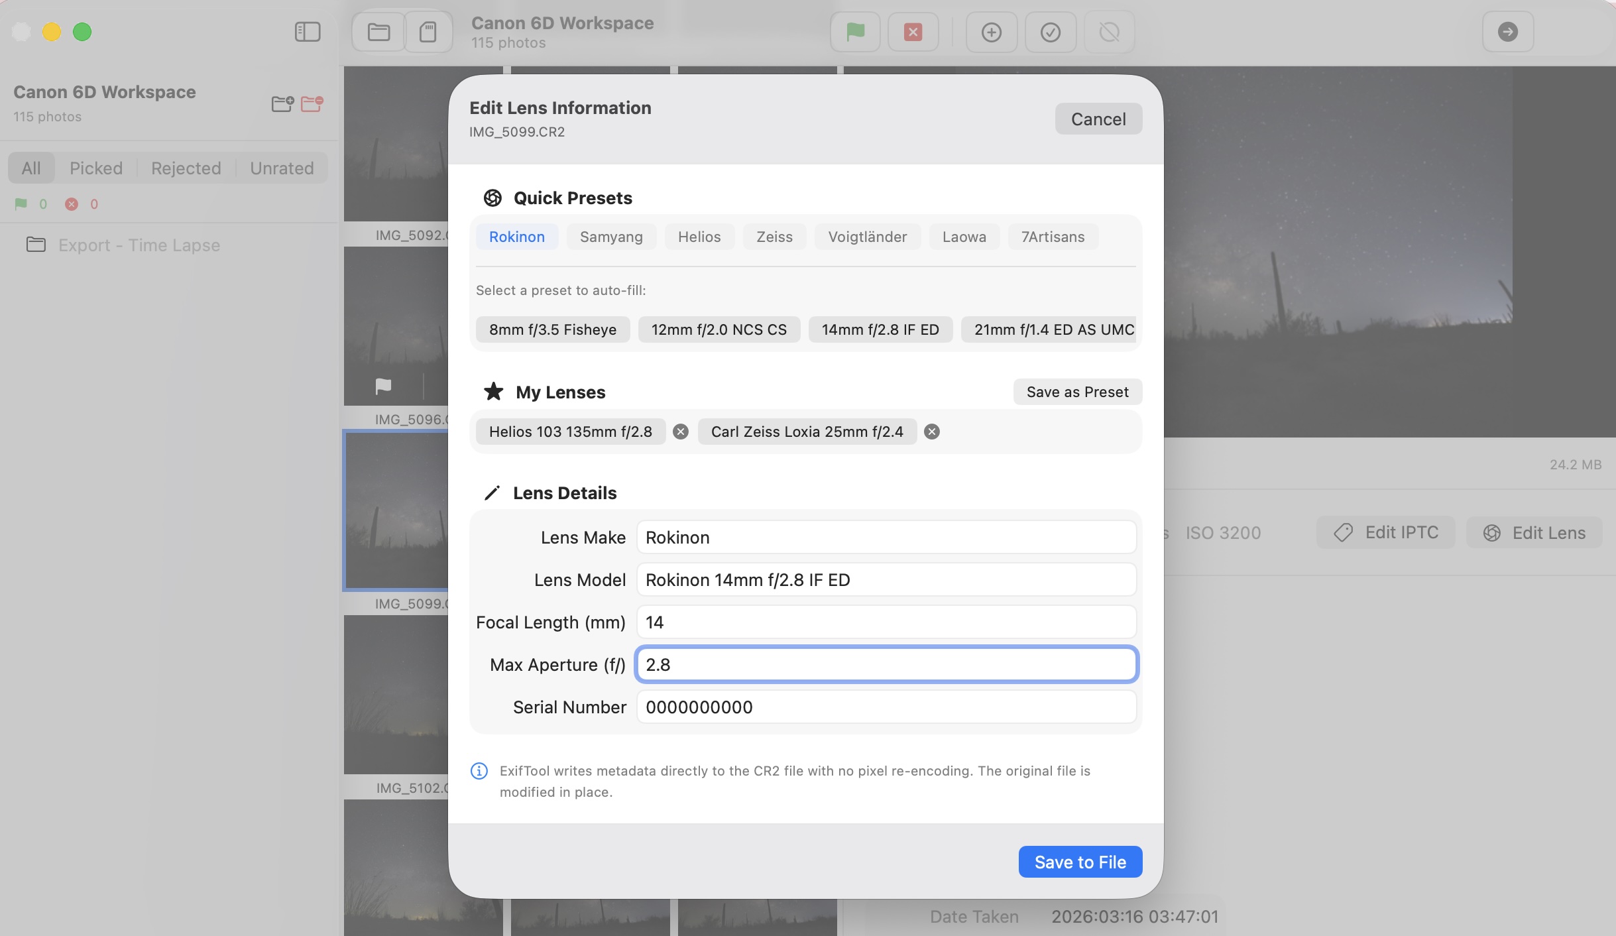The width and height of the screenshot is (1616, 936).
Task: Select the Laowa brand tab
Action: pyautogui.click(x=964, y=237)
